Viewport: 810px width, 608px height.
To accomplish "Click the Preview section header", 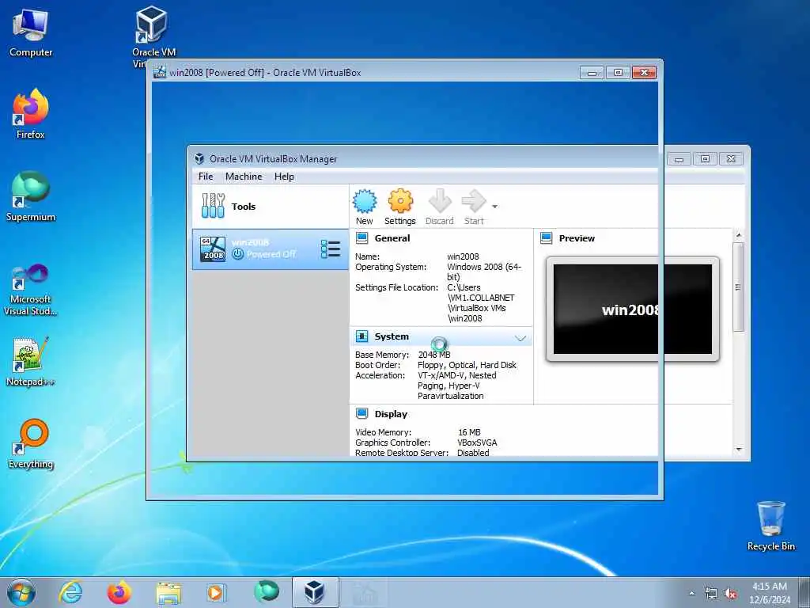I will (577, 238).
